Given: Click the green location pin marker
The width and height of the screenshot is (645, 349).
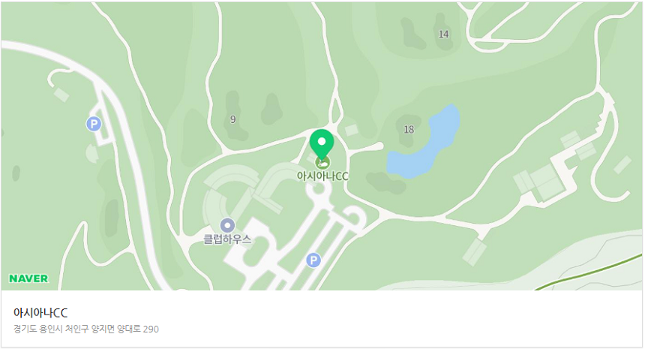Looking at the screenshot, I should coord(322,143).
